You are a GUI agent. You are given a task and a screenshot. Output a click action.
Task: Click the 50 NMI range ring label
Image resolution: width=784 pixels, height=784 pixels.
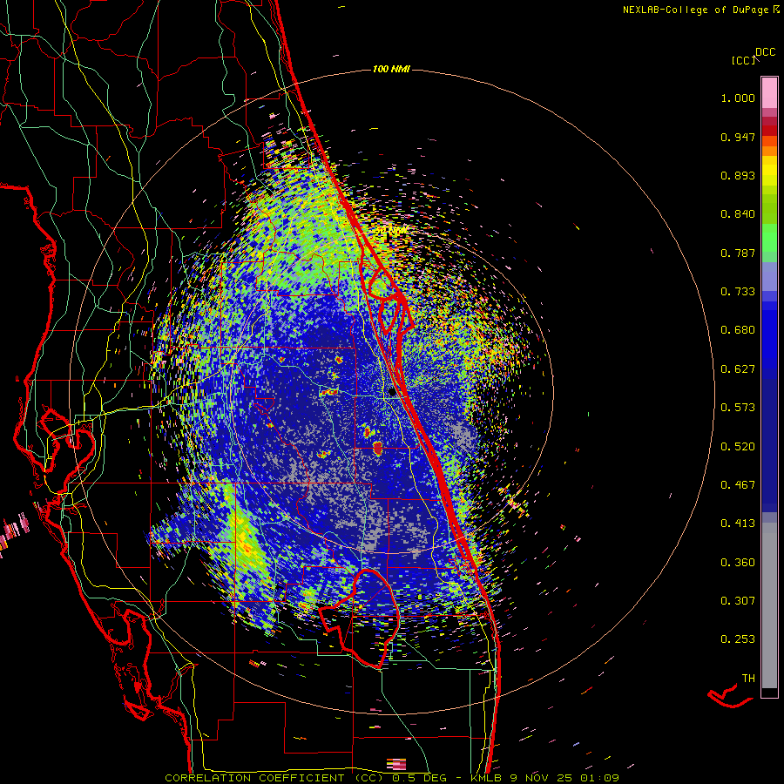point(391,231)
